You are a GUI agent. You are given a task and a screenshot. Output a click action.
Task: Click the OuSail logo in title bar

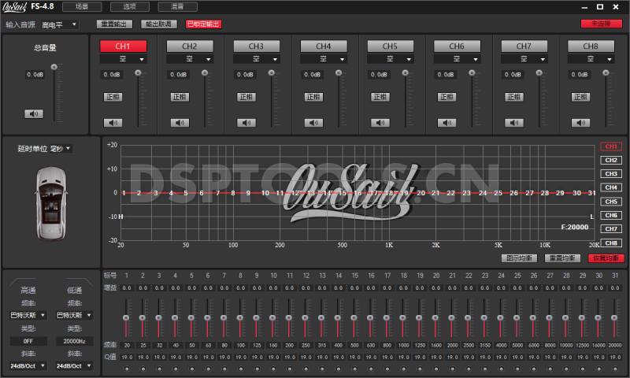point(17,6)
